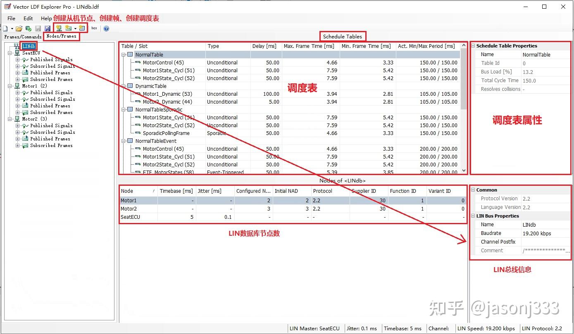Toggle hex display in toolbar
The image size is (574, 334).
[x=94, y=28]
